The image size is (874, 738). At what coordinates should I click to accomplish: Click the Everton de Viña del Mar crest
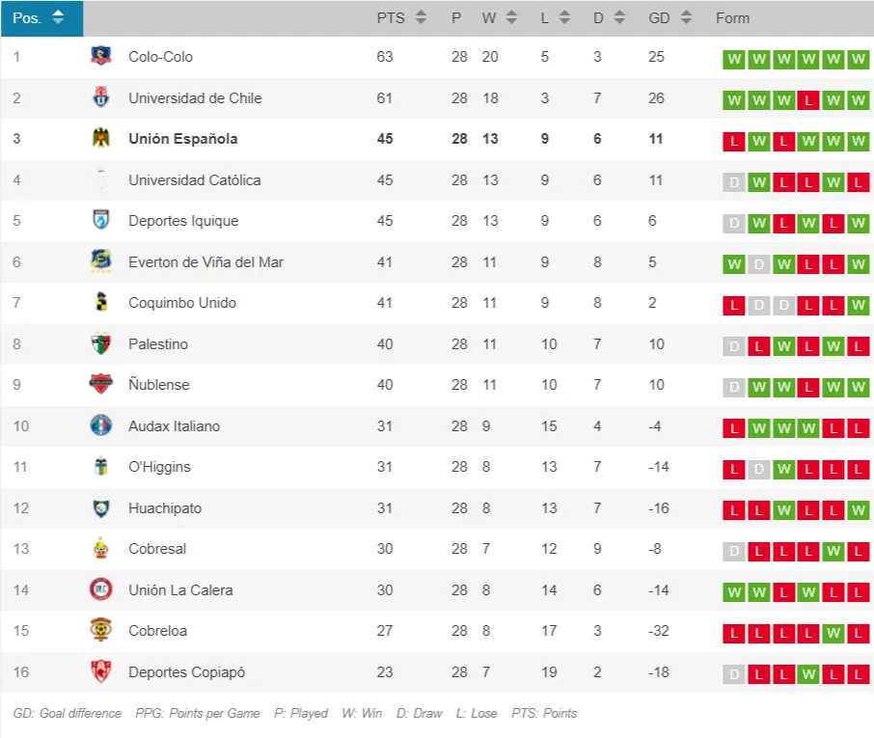coord(100,261)
